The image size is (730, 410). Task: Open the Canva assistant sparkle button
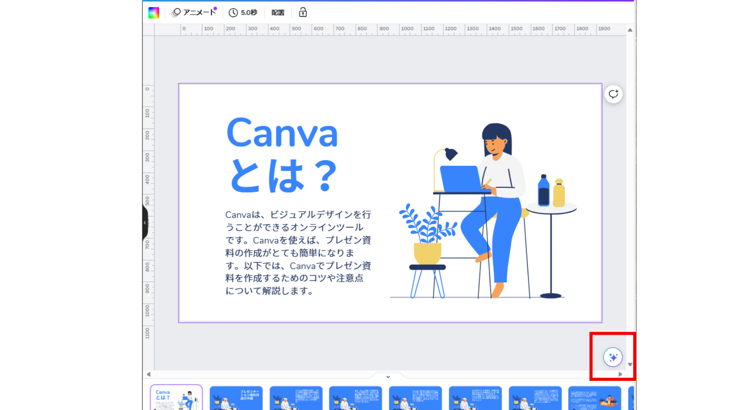coord(613,357)
